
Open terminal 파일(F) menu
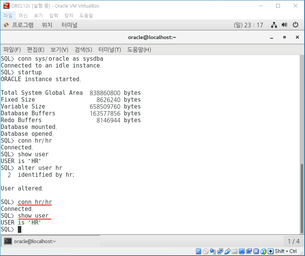tap(12, 50)
